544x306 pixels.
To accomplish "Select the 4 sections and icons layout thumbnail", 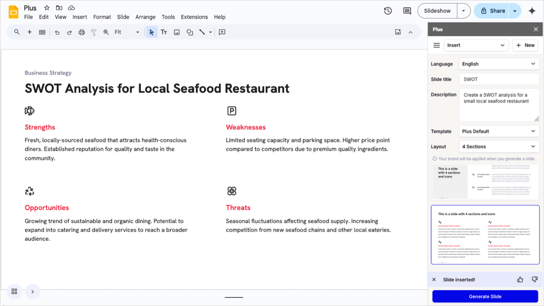I will click(485, 235).
